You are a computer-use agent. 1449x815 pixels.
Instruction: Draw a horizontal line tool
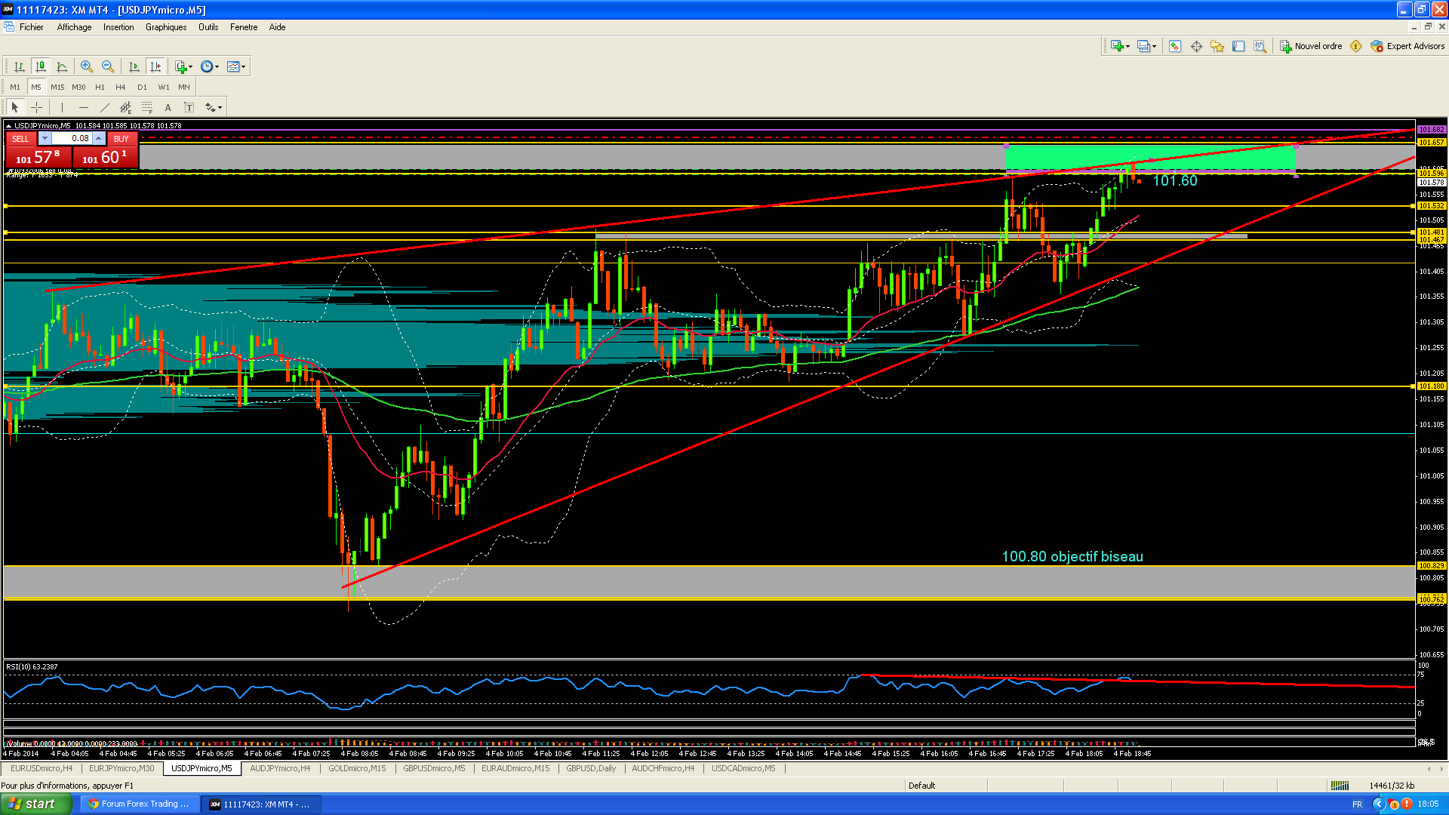[x=83, y=107]
